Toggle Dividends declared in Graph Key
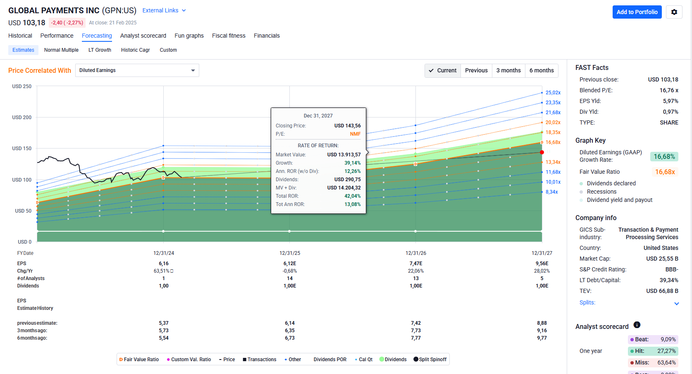This screenshot has width=692, height=374. (581, 183)
